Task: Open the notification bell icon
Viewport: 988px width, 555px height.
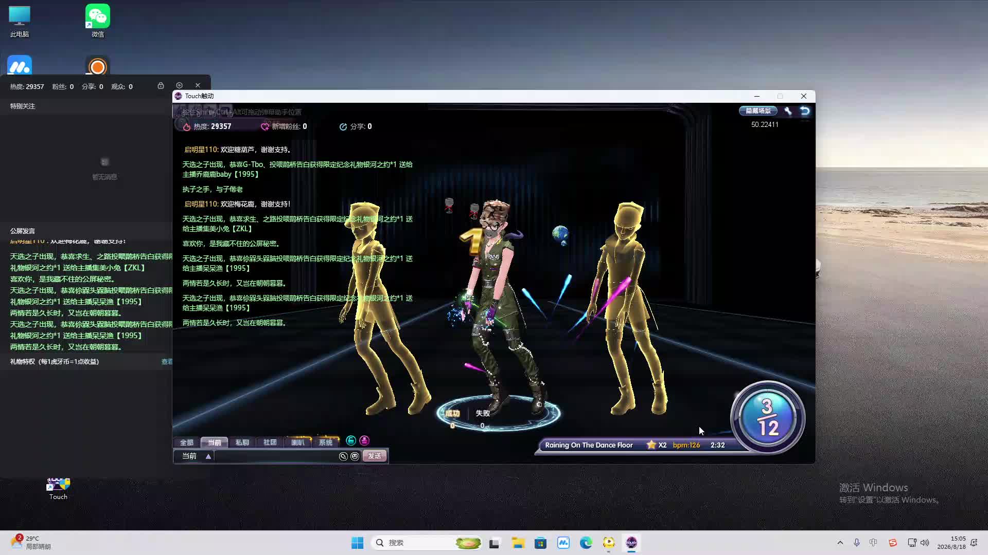Action: click(974, 543)
